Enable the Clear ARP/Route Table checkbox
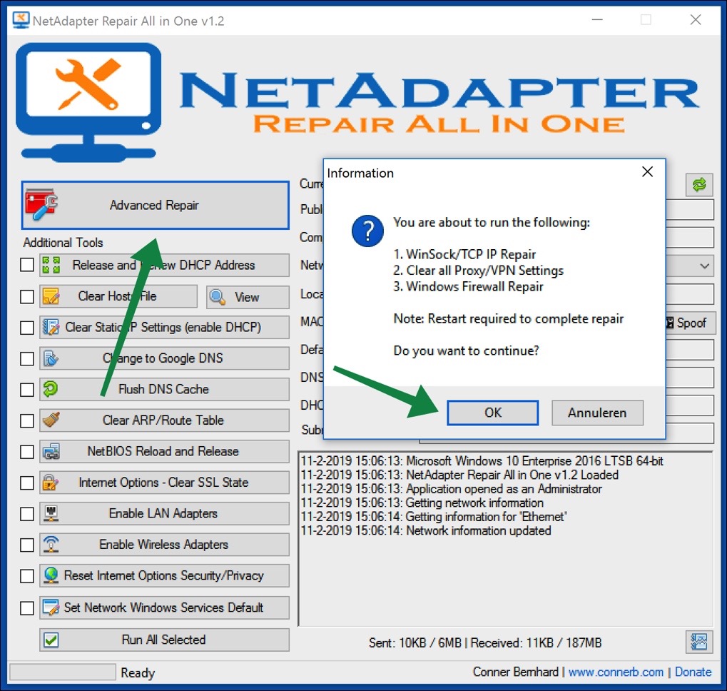The width and height of the screenshot is (727, 691). [27, 420]
